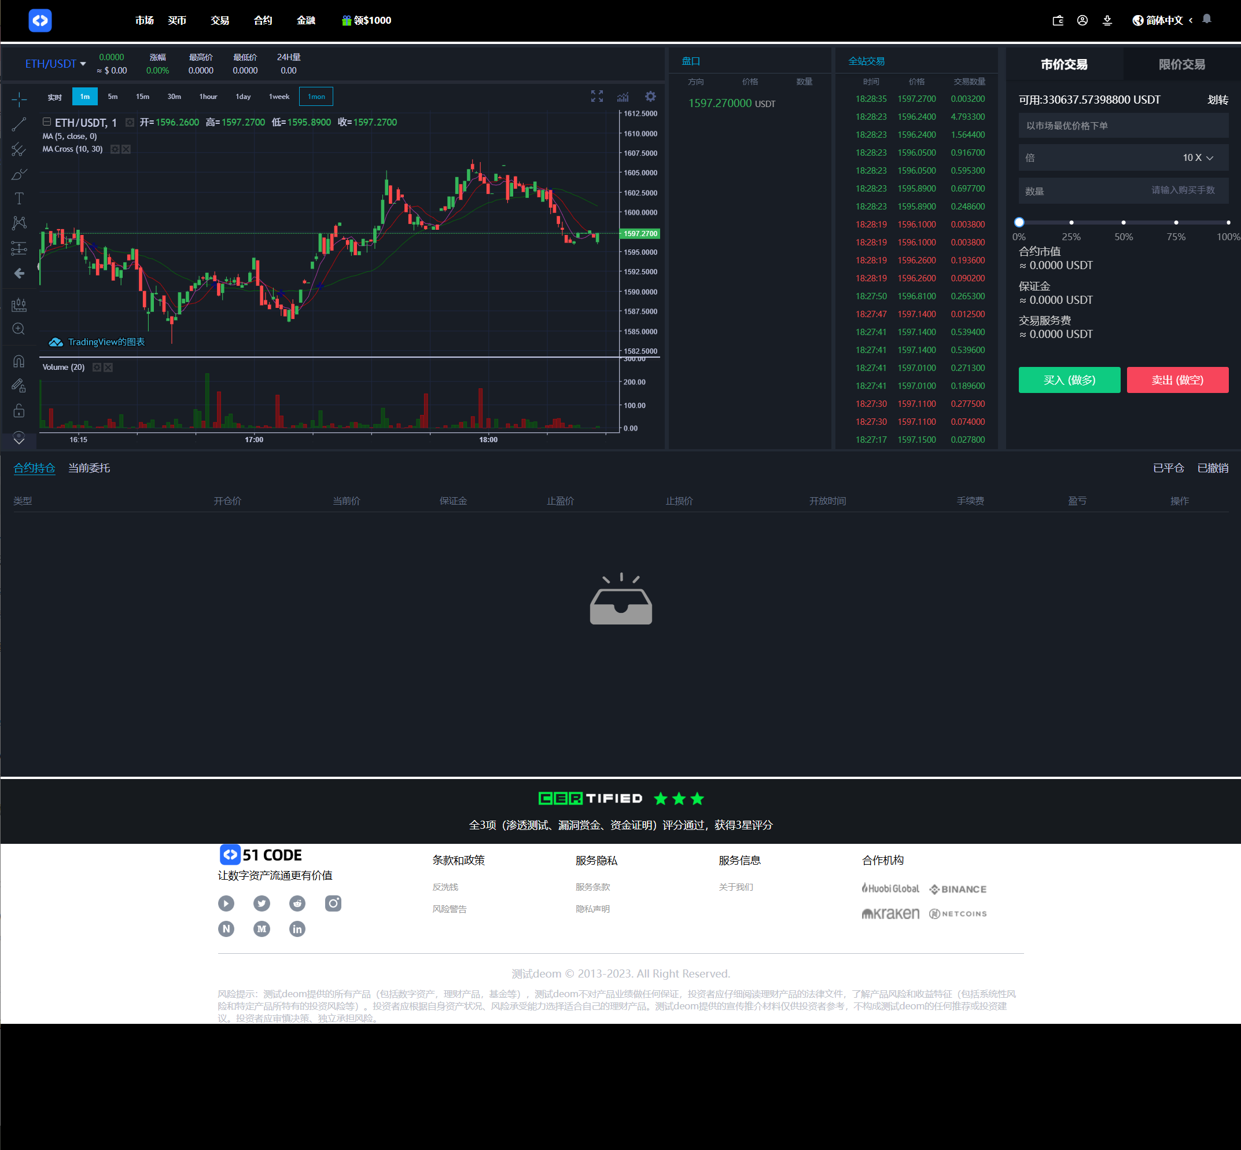This screenshot has height=1150, width=1241.
Task: Switch to the 合约持仓 tab
Action: click(x=34, y=468)
